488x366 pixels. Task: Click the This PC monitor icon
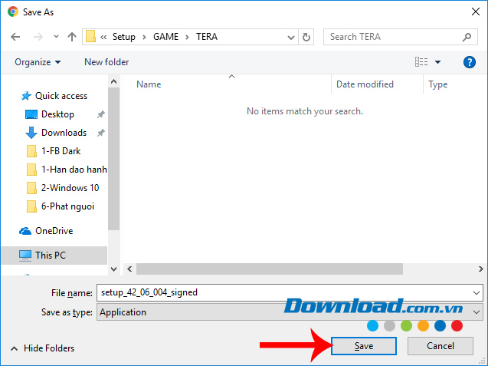click(x=25, y=256)
